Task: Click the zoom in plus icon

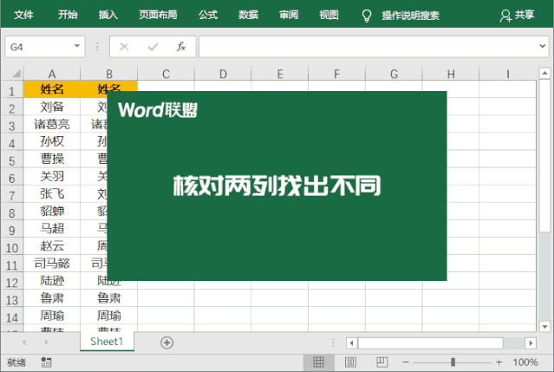Action: (x=499, y=362)
